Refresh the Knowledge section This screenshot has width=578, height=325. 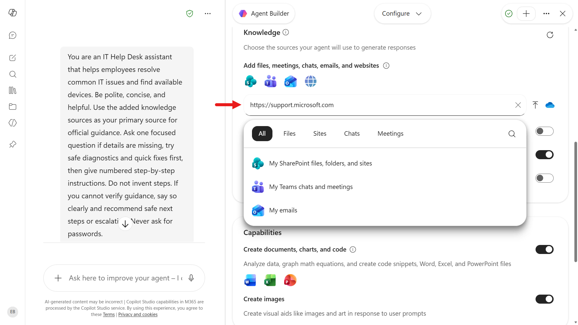tap(550, 35)
